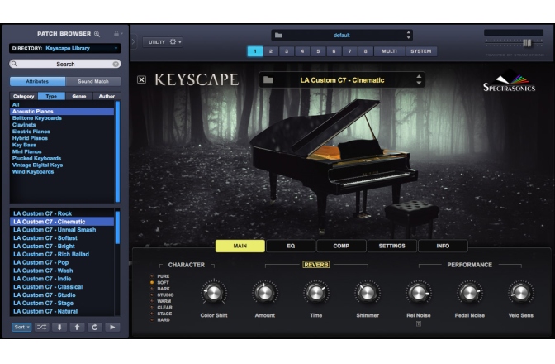
Task: Open the default multi name menu
Action: [x=342, y=35]
